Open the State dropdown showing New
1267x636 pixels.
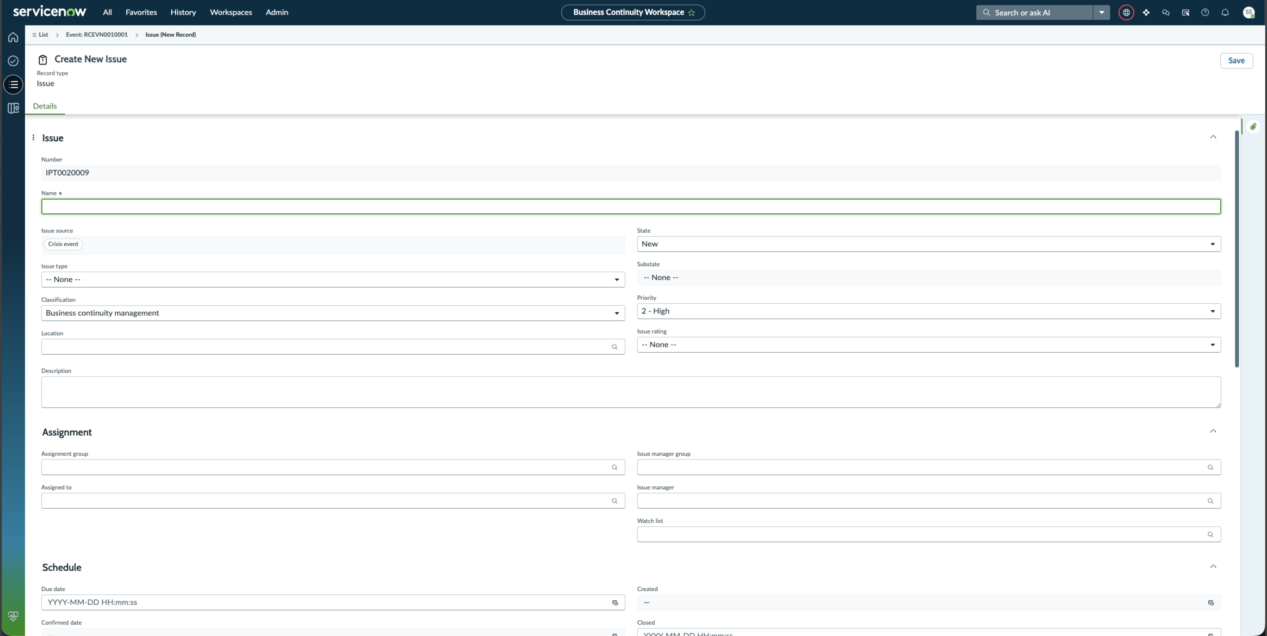pos(929,244)
